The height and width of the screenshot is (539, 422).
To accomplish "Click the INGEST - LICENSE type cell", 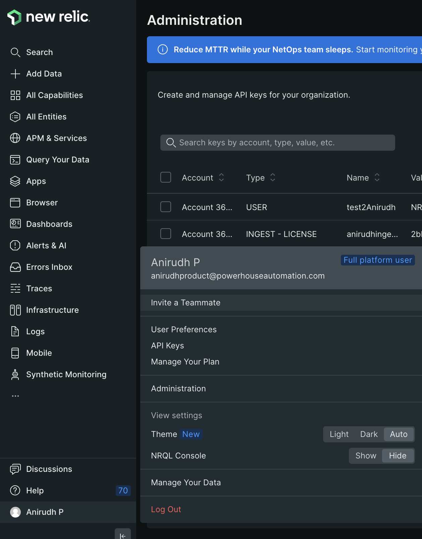I will click(x=281, y=234).
